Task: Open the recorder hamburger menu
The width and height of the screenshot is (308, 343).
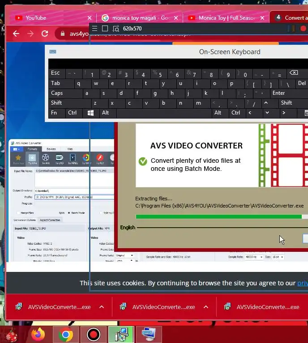Action: (x=94, y=29)
